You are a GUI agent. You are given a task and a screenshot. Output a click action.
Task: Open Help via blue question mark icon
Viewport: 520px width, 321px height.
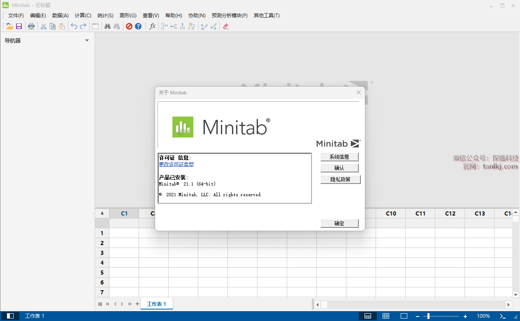pos(138,26)
